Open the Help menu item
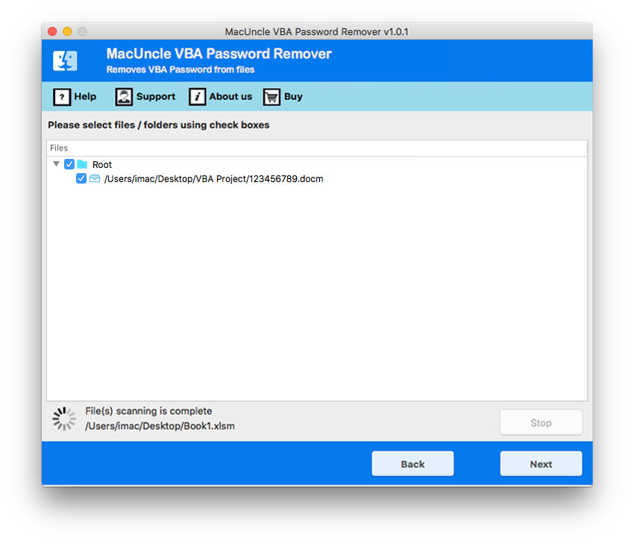631x544 pixels. point(84,97)
